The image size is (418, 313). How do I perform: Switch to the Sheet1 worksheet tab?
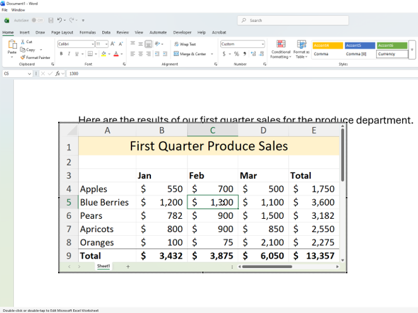click(x=104, y=266)
